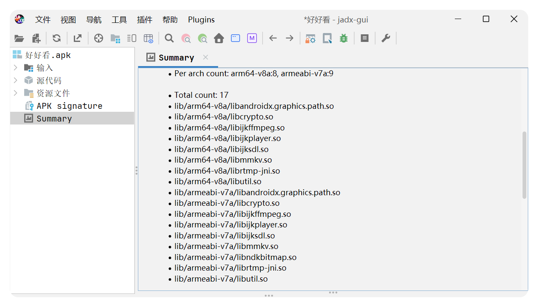
Task: Click lib/armeabi-v7a/libmmkv.so entry
Action: coord(226,246)
